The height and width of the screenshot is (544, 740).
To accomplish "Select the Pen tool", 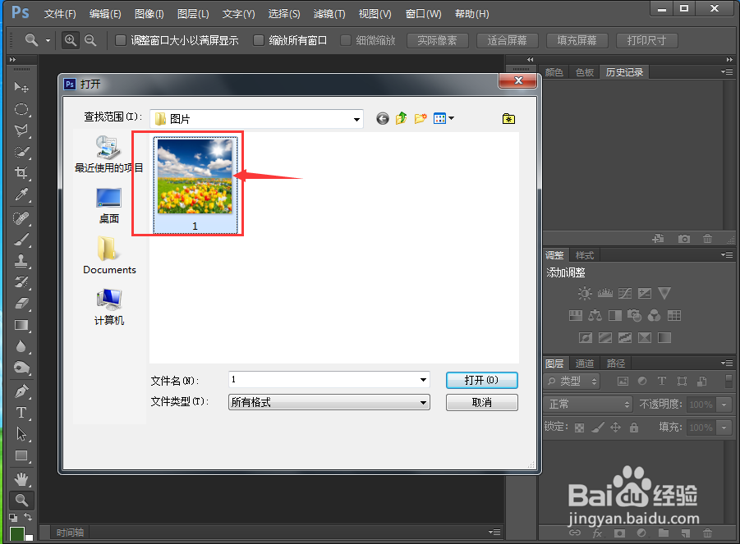I will point(21,391).
